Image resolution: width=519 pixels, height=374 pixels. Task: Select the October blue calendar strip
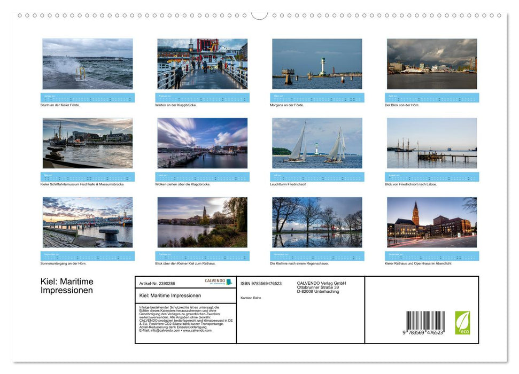click(x=202, y=256)
